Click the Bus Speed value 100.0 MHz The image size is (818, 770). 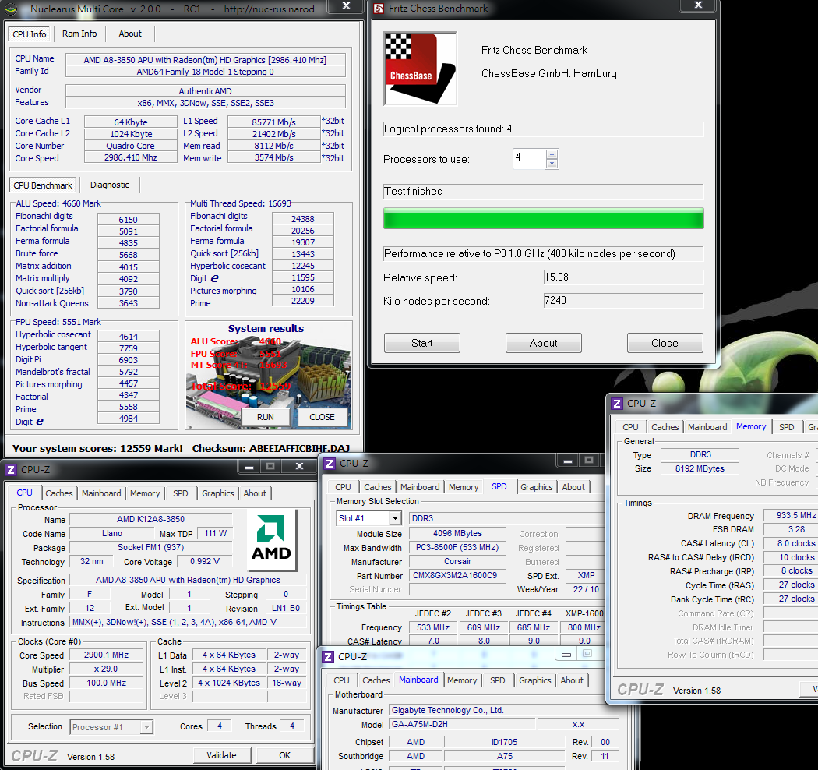click(106, 683)
